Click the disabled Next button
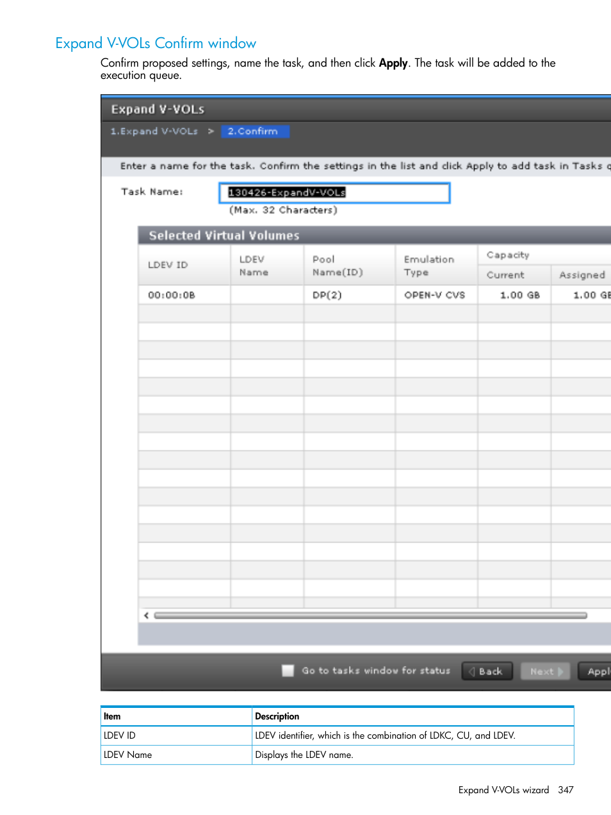This screenshot has height=815, width=611. click(x=546, y=671)
